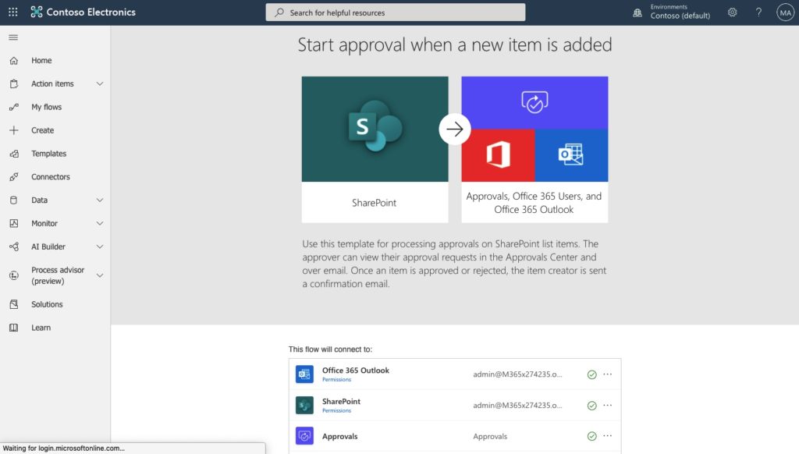
Task: Open Office 365 Outlook Permissions link
Action: [336, 380]
